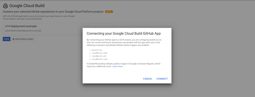Click the dialog title Connecting your Google Cloud Build GitHub App
This screenshot has width=255, height=97.
click(x=124, y=33)
